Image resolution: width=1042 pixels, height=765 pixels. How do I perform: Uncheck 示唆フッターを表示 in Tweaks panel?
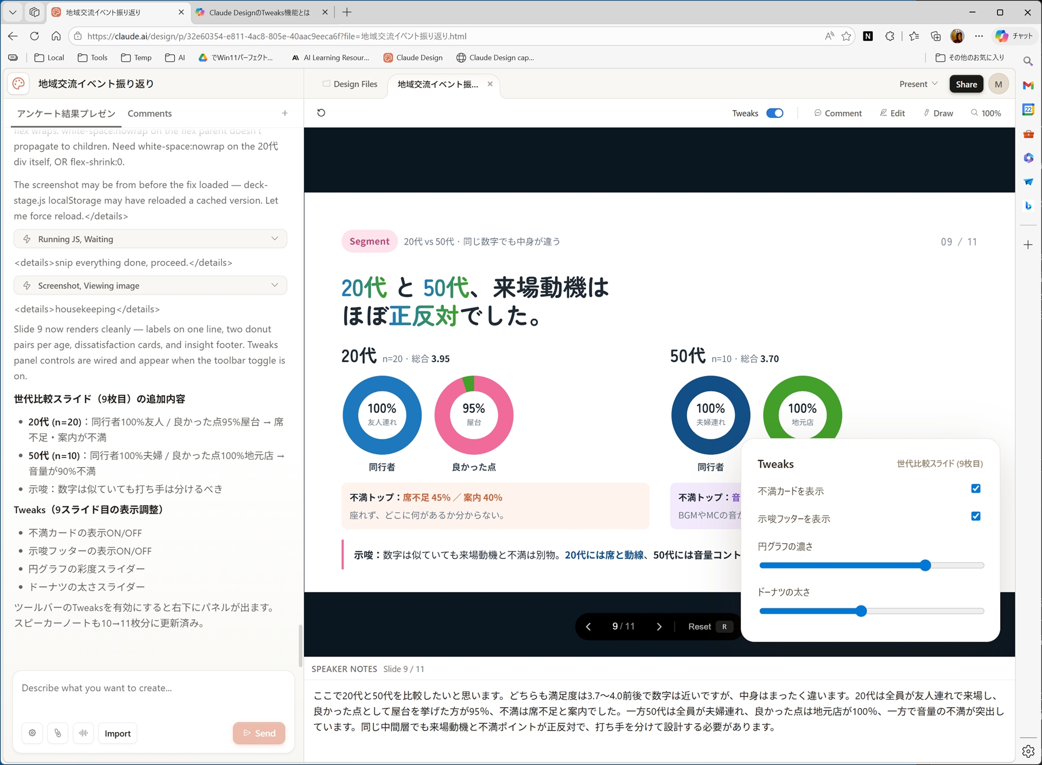976,516
